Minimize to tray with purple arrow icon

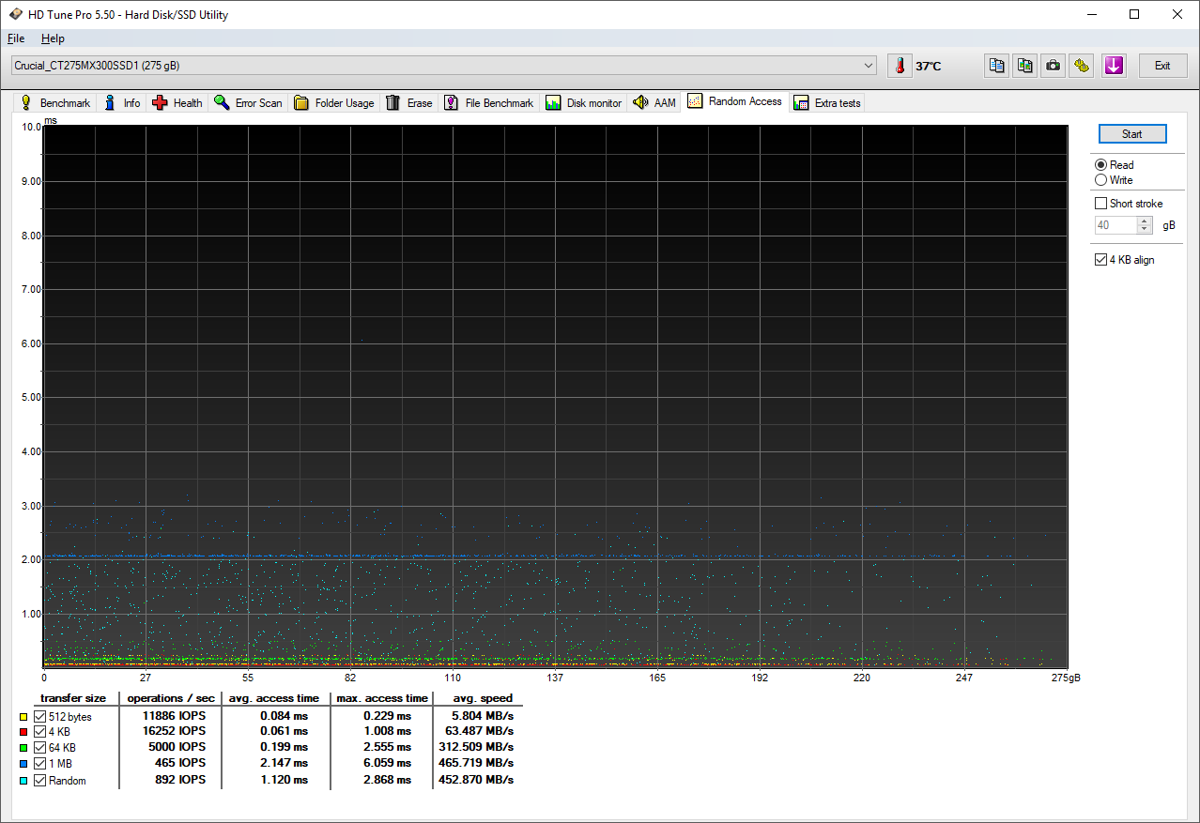click(x=1114, y=66)
